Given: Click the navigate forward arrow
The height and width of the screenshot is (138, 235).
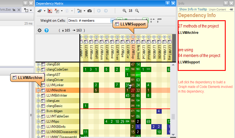Looking at the screenshot, I should pyautogui.click(x=106, y=11).
